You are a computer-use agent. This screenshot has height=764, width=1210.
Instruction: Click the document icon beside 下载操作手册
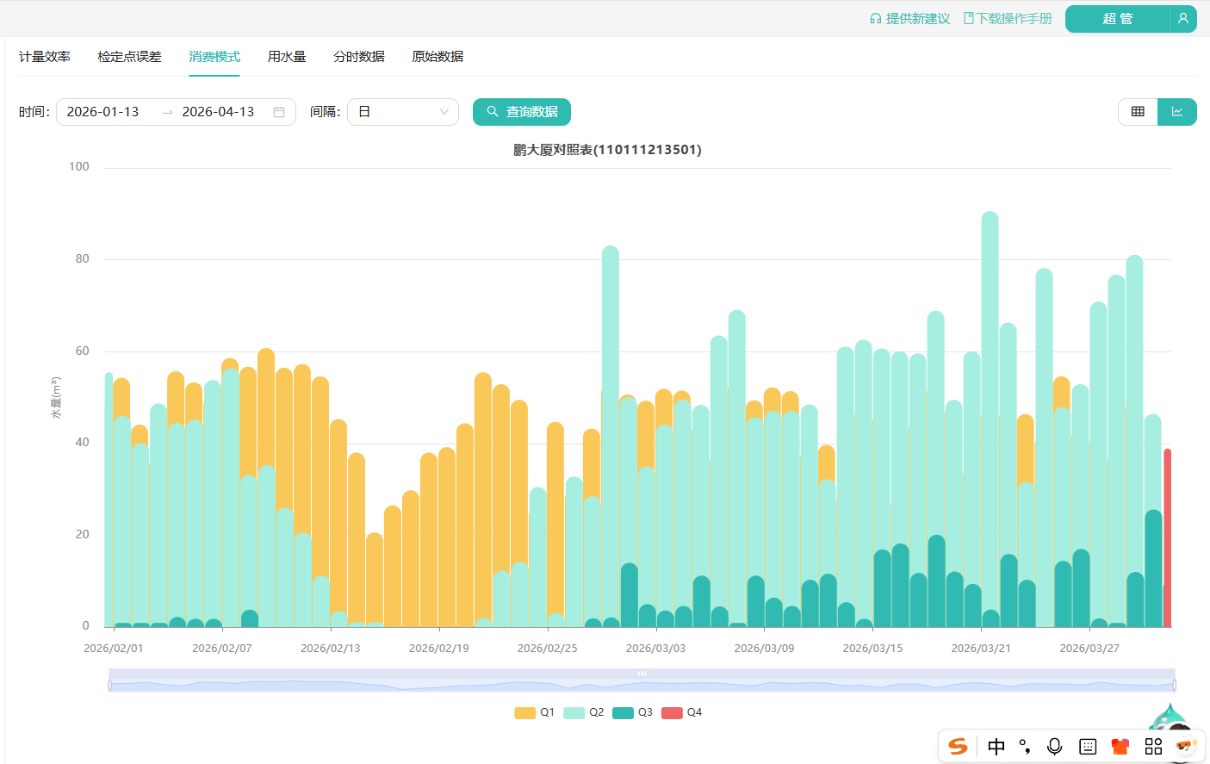click(x=969, y=19)
